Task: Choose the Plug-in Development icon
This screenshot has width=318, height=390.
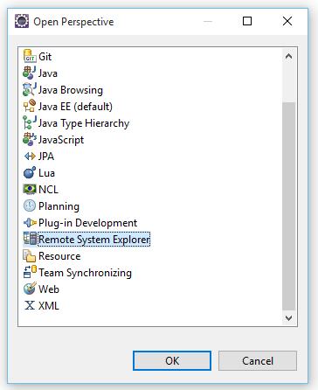Action: pyautogui.click(x=30, y=223)
